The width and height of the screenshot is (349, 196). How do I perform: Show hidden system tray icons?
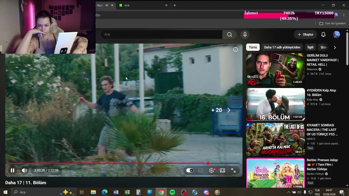click(289, 192)
